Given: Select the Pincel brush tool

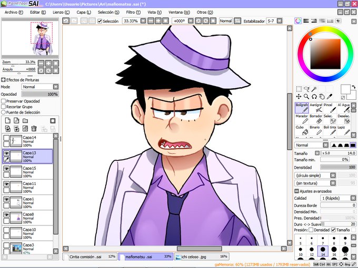Looking at the screenshot, I should 330,108.
